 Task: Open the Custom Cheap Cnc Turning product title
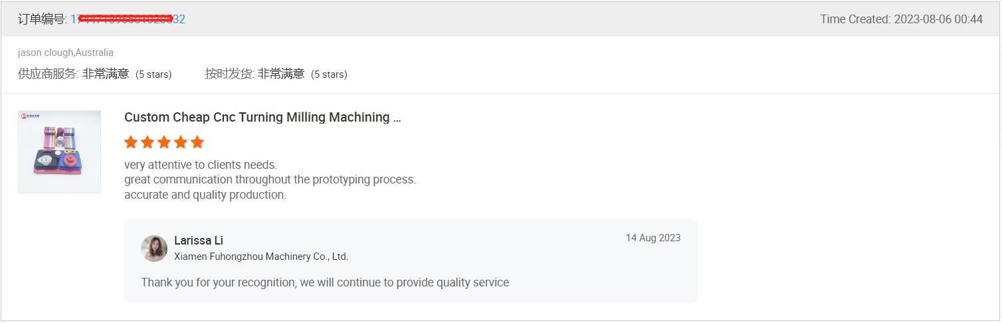(x=262, y=117)
